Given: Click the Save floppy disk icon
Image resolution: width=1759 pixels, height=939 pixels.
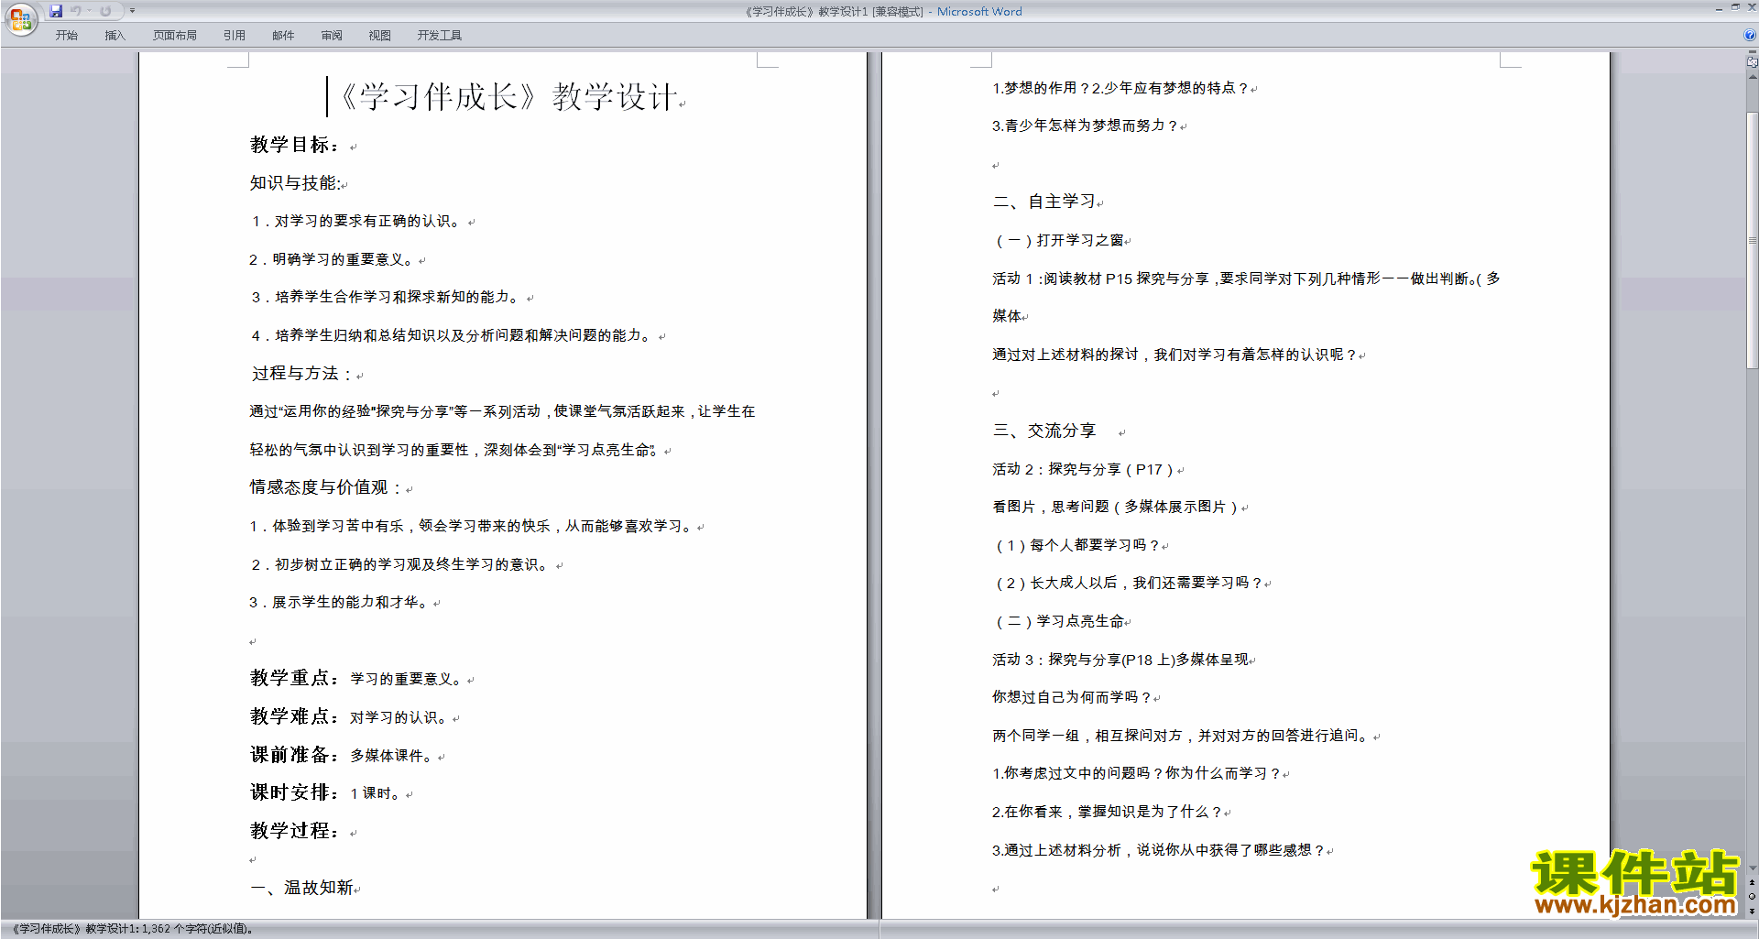Looking at the screenshot, I should point(56,11).
